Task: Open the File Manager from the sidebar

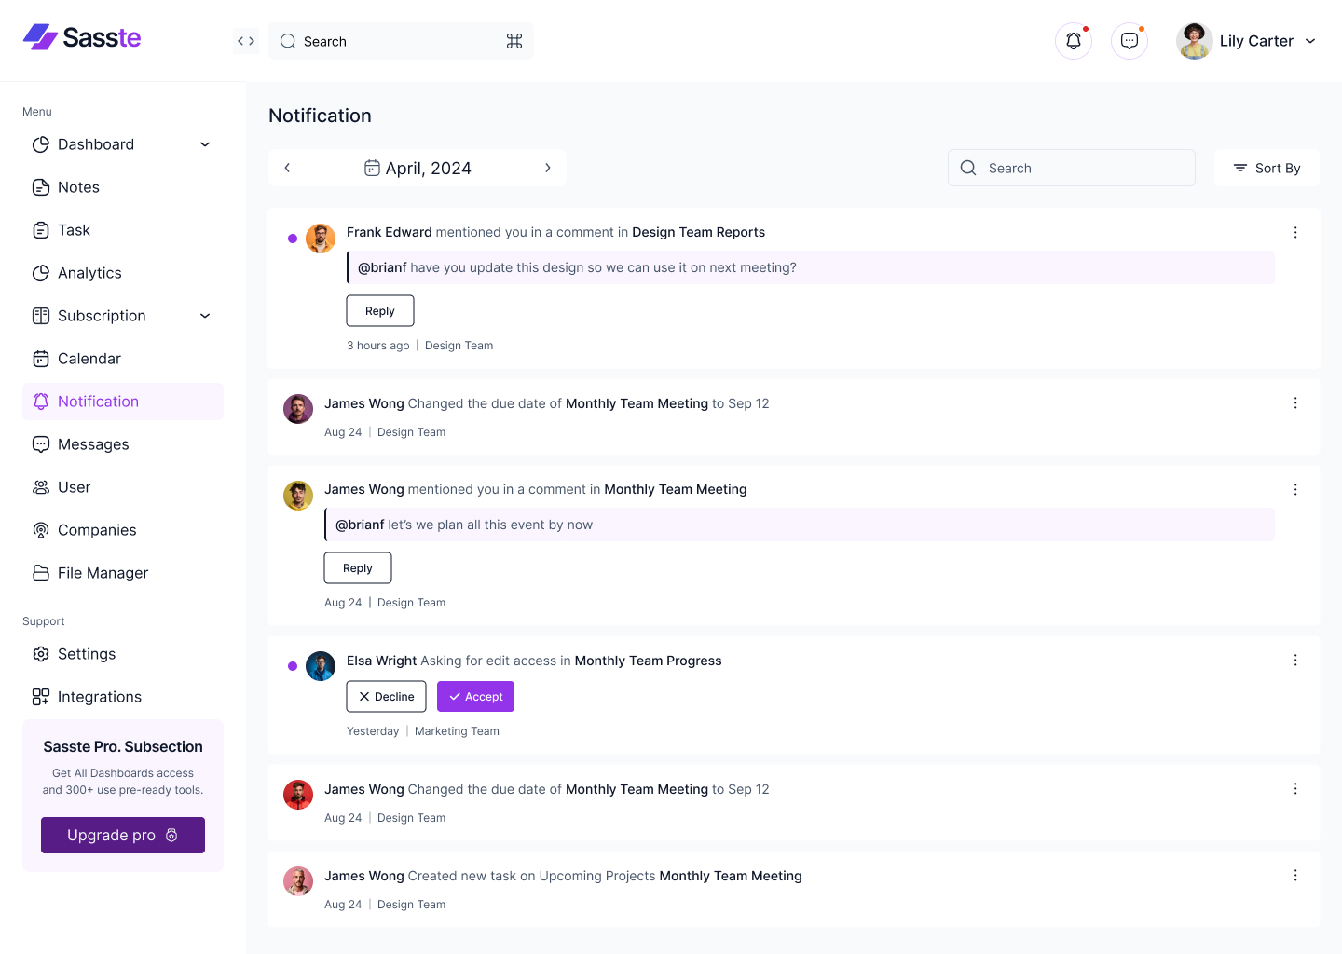Action: (x=102, y=573)
